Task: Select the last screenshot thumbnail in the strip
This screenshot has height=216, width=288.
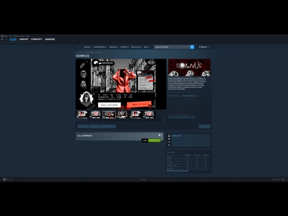Action: click(149, 115)
